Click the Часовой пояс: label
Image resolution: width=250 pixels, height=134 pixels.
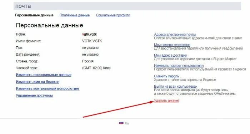pos(27,68)
